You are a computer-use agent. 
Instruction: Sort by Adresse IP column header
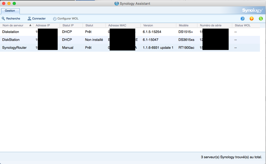(43, 25)
